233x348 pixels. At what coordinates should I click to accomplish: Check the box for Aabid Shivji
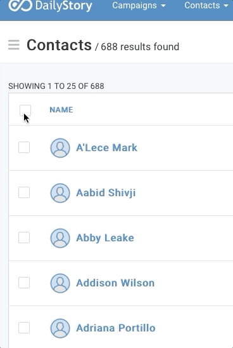(x=24, y=192)
